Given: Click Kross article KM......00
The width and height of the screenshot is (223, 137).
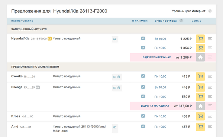Looking at the screenshot, I should click(28, 116).
